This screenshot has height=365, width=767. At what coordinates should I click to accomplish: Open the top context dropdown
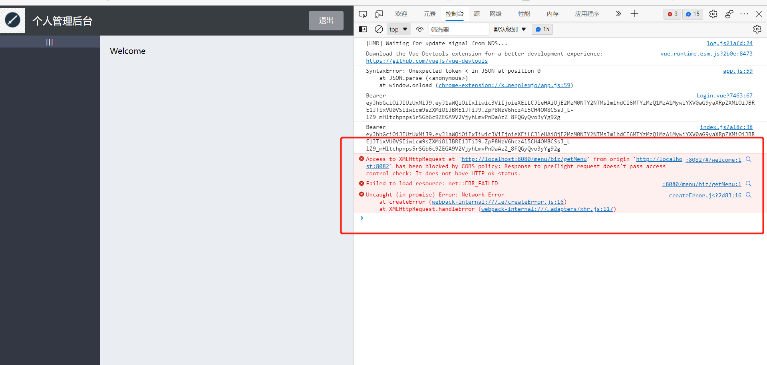click(398, 29)
